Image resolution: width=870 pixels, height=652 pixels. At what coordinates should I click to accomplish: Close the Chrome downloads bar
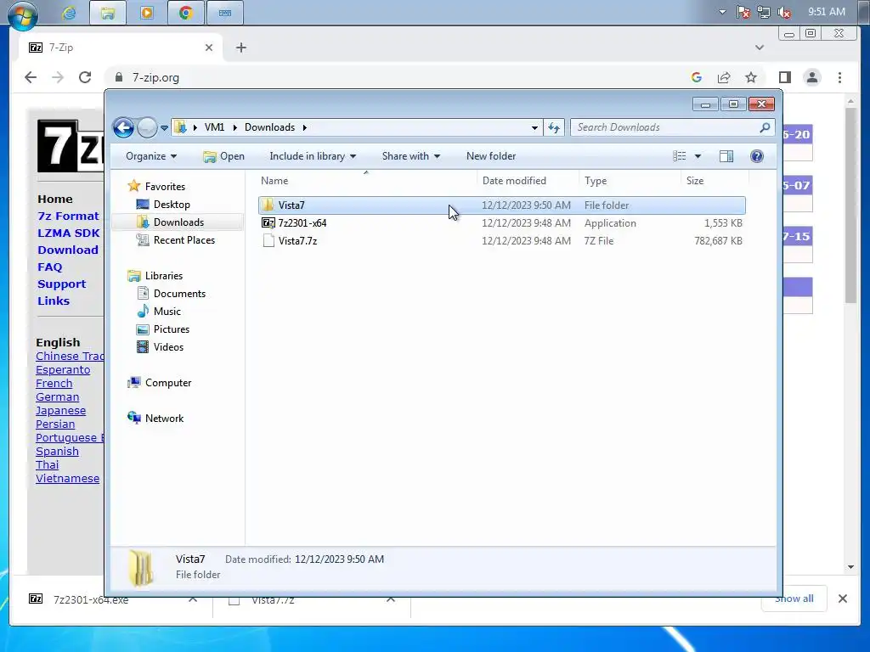842,599
